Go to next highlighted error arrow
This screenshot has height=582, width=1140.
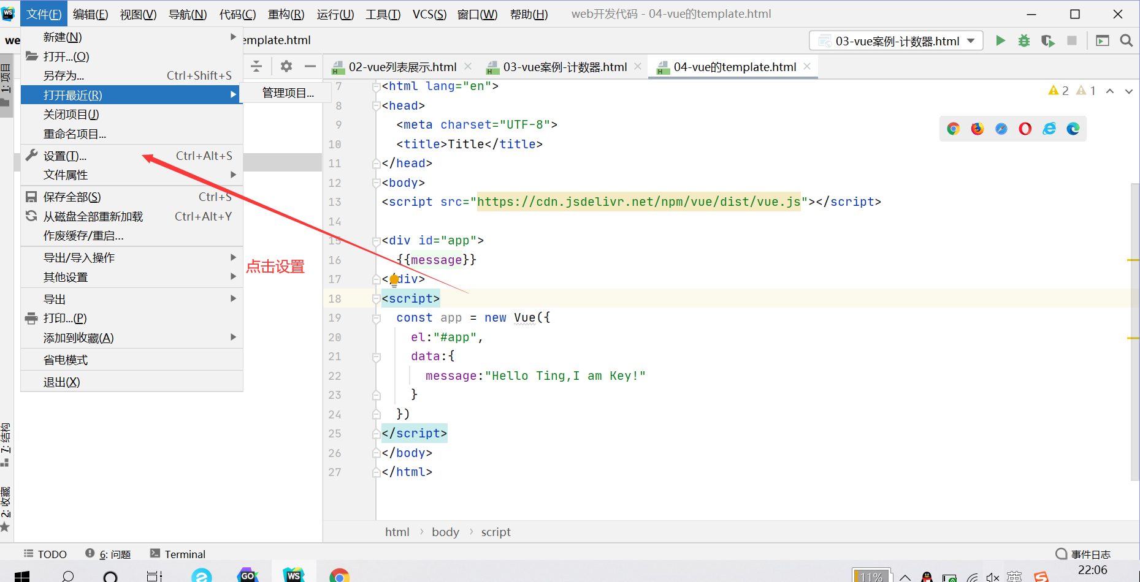tap(1129, 91)
